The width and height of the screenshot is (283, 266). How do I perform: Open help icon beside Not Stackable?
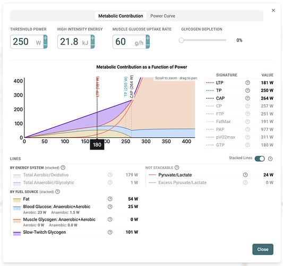(177, 168)
